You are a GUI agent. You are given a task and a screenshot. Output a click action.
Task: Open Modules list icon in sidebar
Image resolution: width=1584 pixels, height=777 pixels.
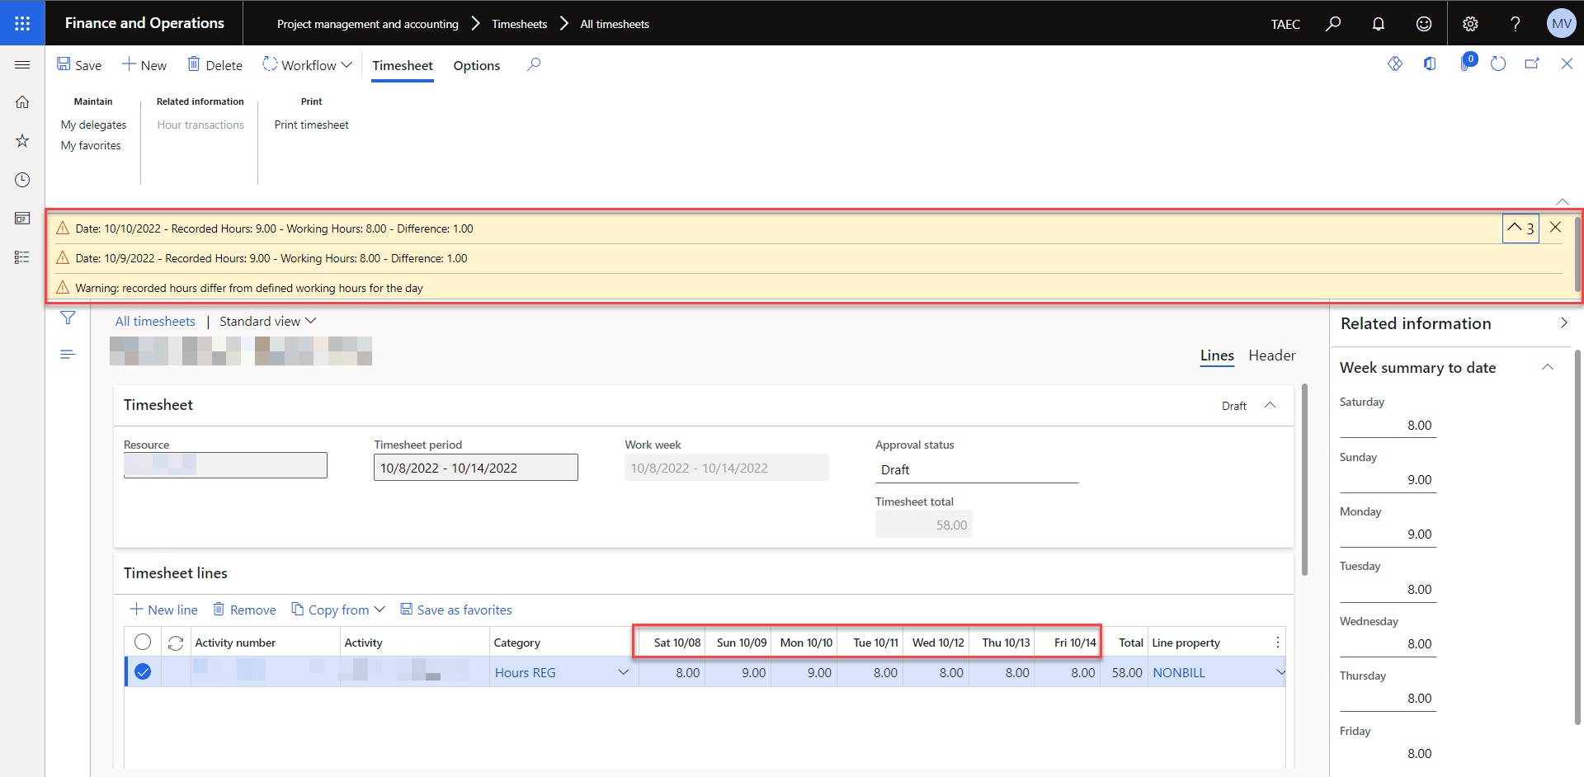pyautogui.click(x=22, y=257)
